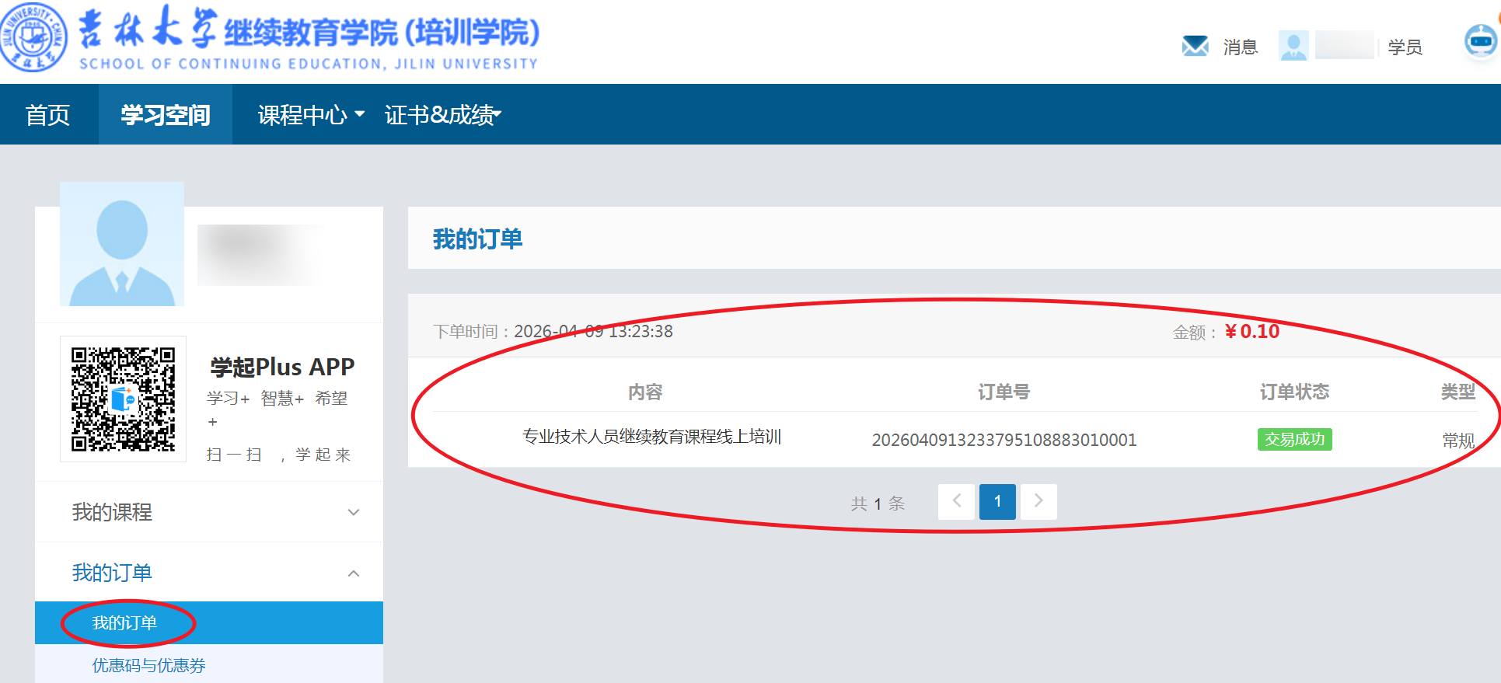Select 我的订单 submenu item

click(x=209, y=622)
